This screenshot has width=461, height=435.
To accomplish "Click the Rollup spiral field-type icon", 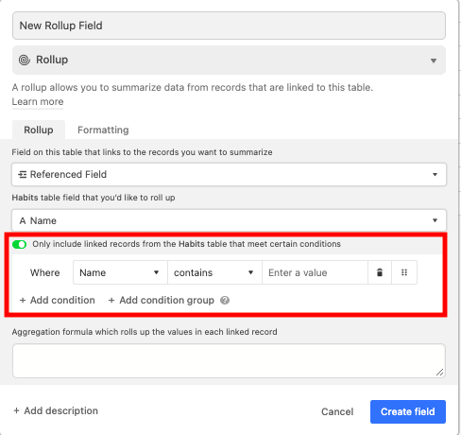I will tap(25, 60).
